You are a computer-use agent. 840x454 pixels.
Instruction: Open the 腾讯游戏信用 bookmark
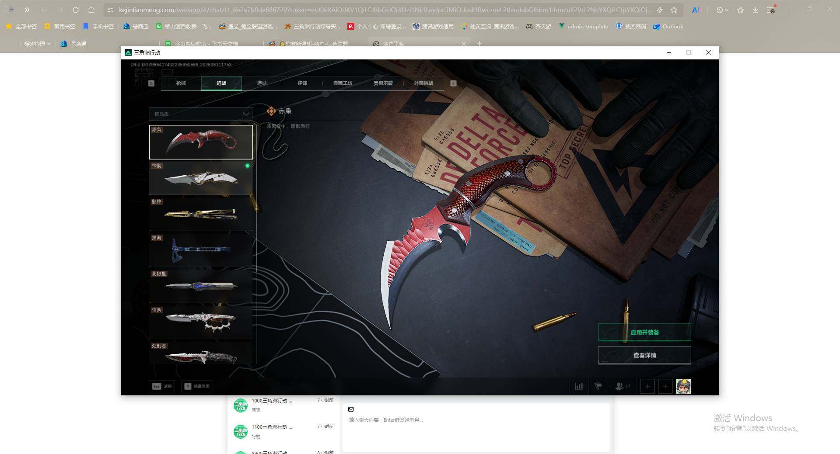click(433, 26)
